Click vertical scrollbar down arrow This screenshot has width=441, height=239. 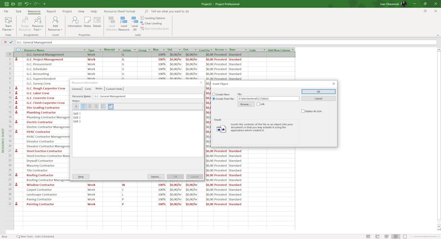439,226
